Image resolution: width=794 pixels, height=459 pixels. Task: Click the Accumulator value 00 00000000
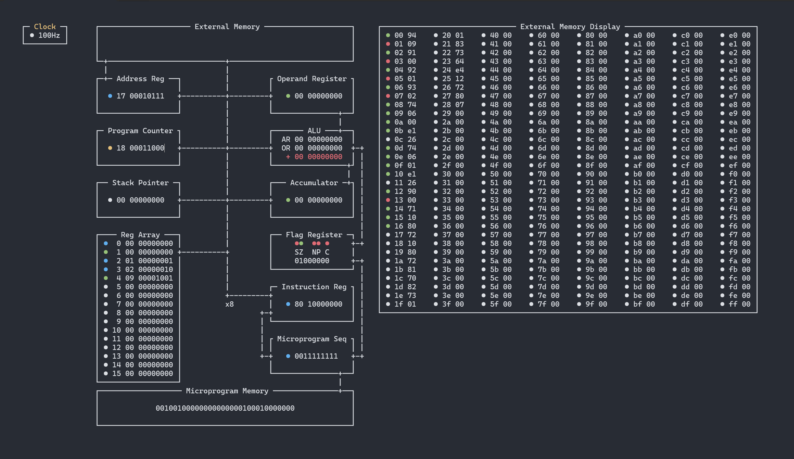[318, 200]
